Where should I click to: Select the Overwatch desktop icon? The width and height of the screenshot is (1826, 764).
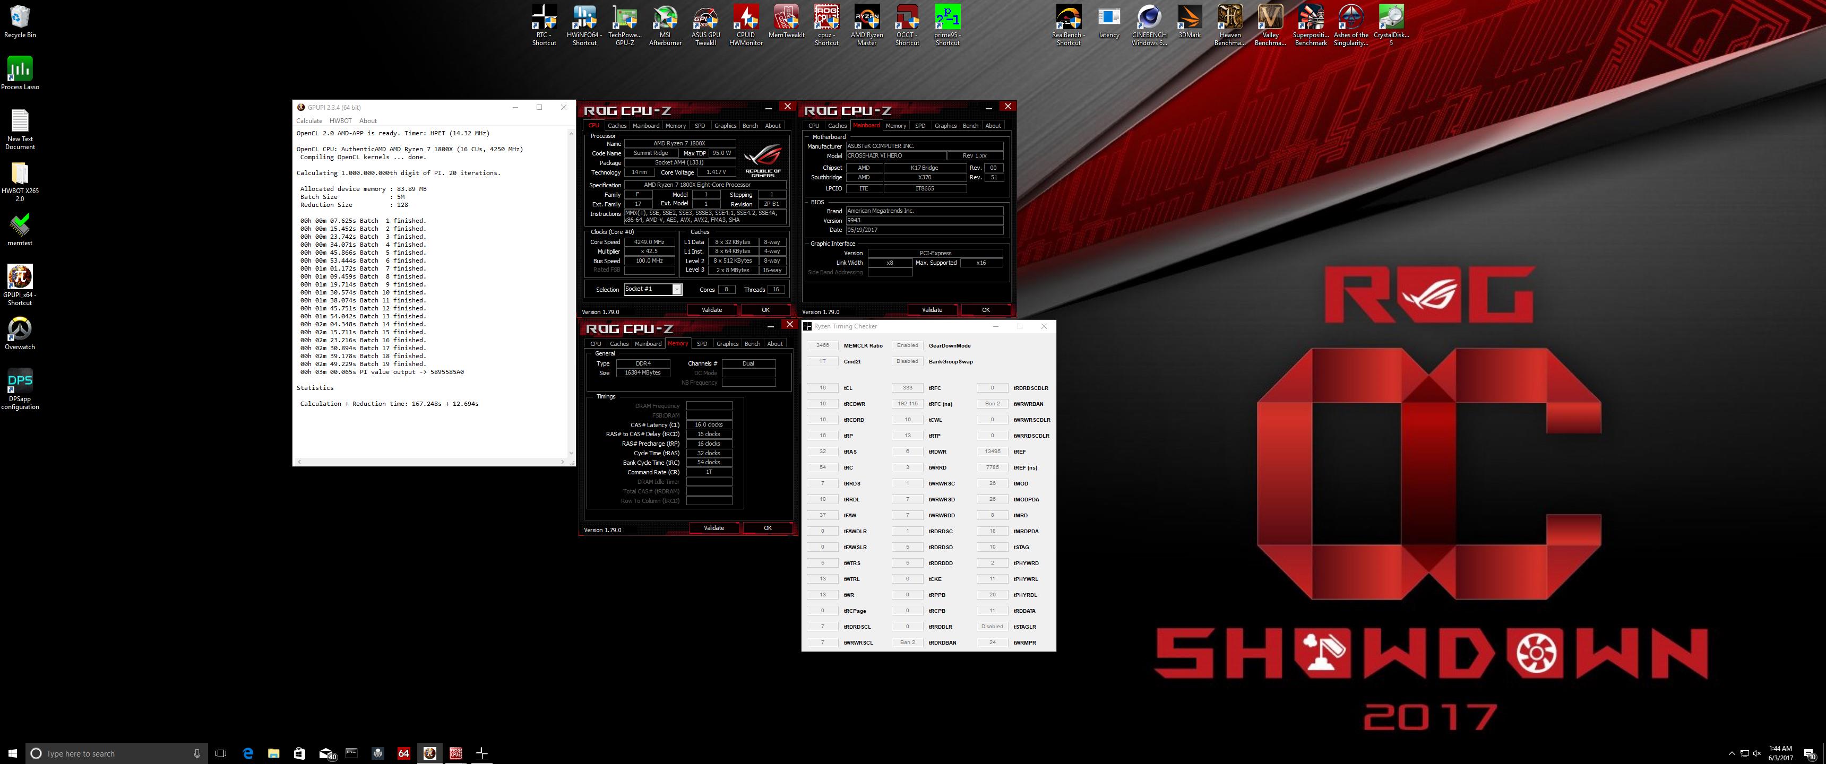[20, 333]
